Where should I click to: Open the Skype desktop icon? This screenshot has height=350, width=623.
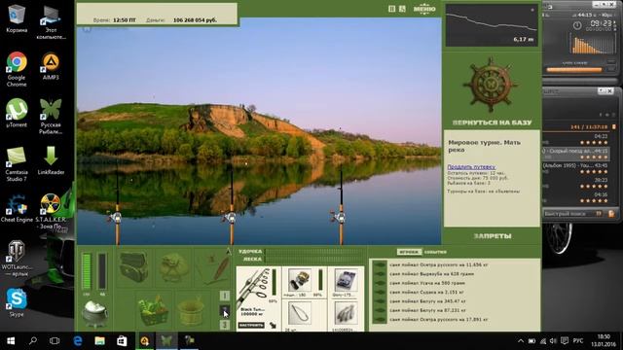pyautogui.click(x=17, y=302)
